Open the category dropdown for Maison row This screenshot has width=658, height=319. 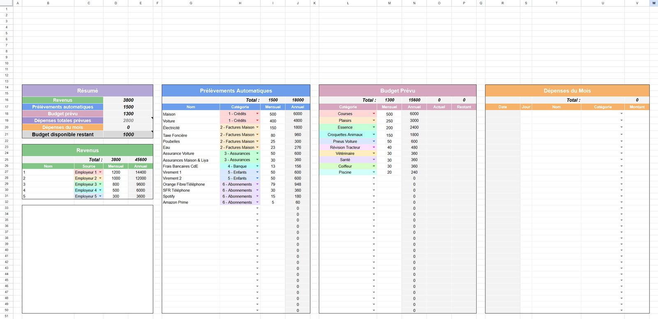click(257, 114)
